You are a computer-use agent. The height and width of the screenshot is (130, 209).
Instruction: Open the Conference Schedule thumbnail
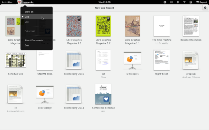(103, 94)
